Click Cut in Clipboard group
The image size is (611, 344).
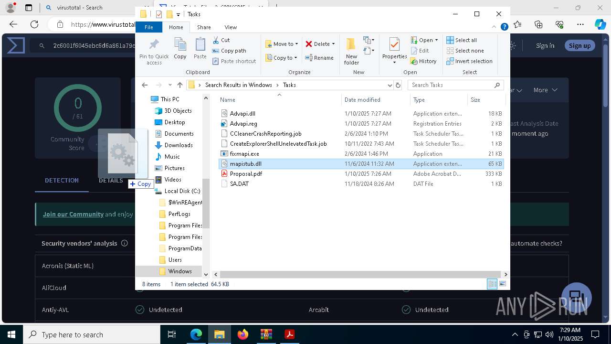coord(221,40)
